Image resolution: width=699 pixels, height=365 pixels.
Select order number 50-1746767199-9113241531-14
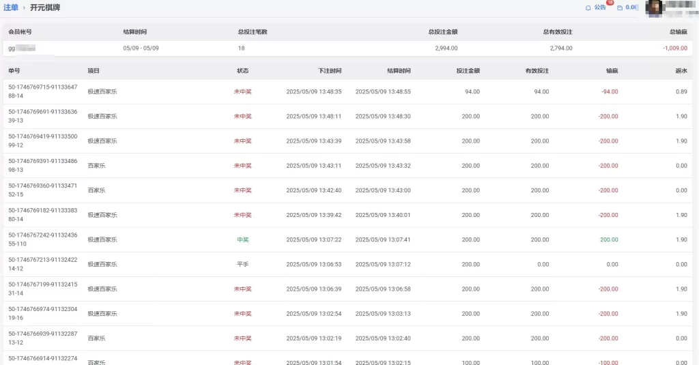(x=43, y=289)
